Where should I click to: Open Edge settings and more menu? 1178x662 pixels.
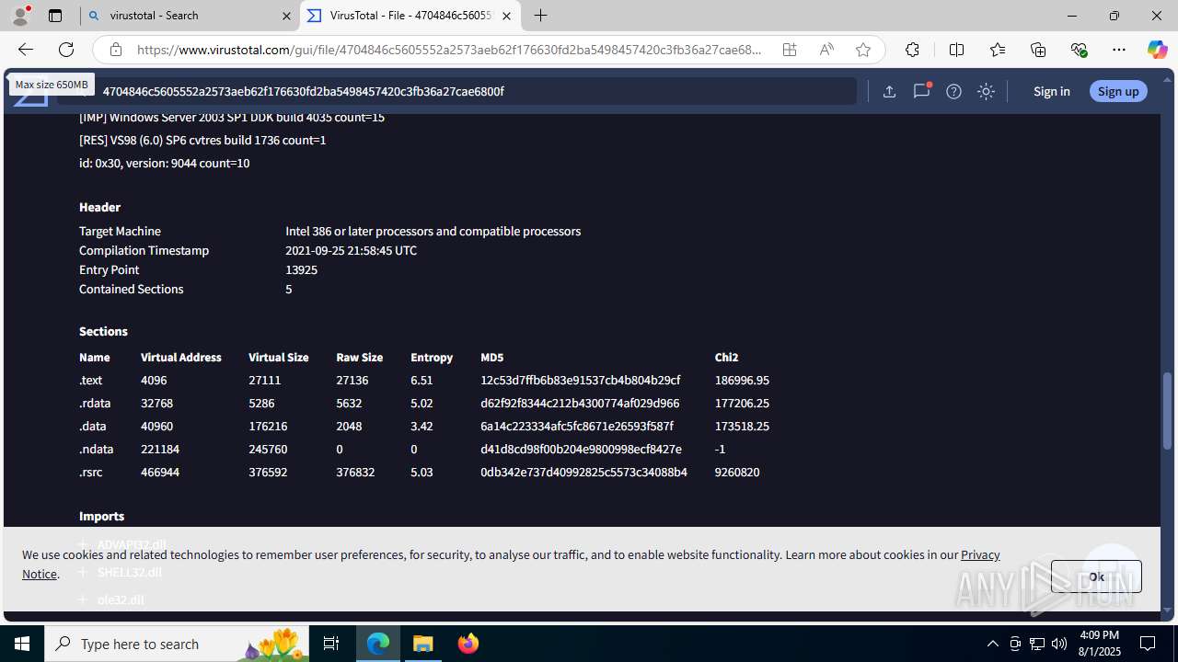point(1119,50)
